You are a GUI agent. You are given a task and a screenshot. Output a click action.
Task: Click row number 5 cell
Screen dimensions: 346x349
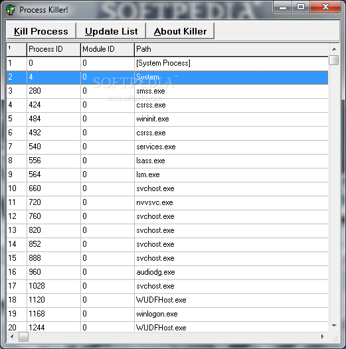[17, 119]
